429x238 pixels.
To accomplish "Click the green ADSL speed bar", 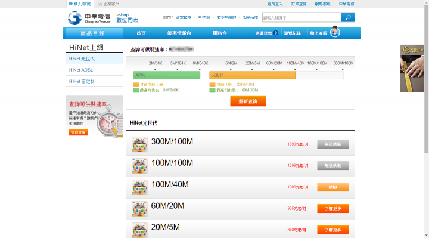I will [x=167, y=75].
